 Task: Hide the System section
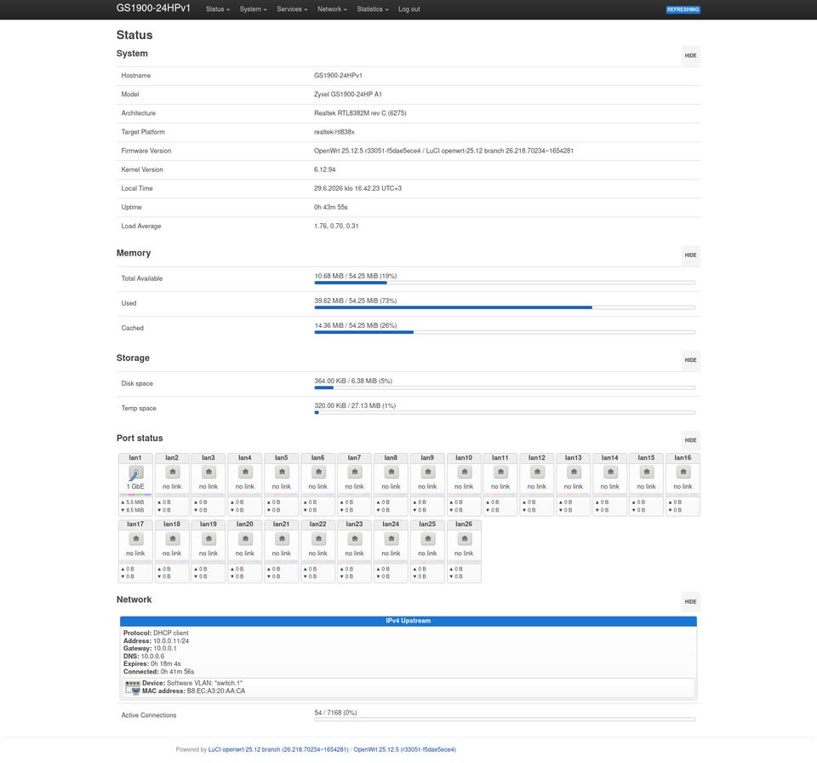690,55
